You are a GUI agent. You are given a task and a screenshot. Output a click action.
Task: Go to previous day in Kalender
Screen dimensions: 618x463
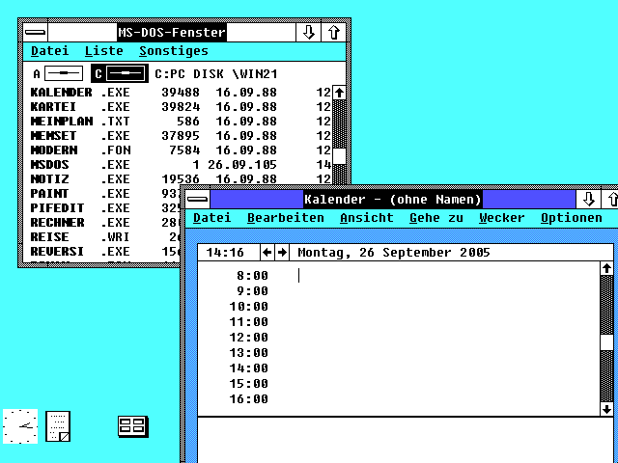coord(267,253)
